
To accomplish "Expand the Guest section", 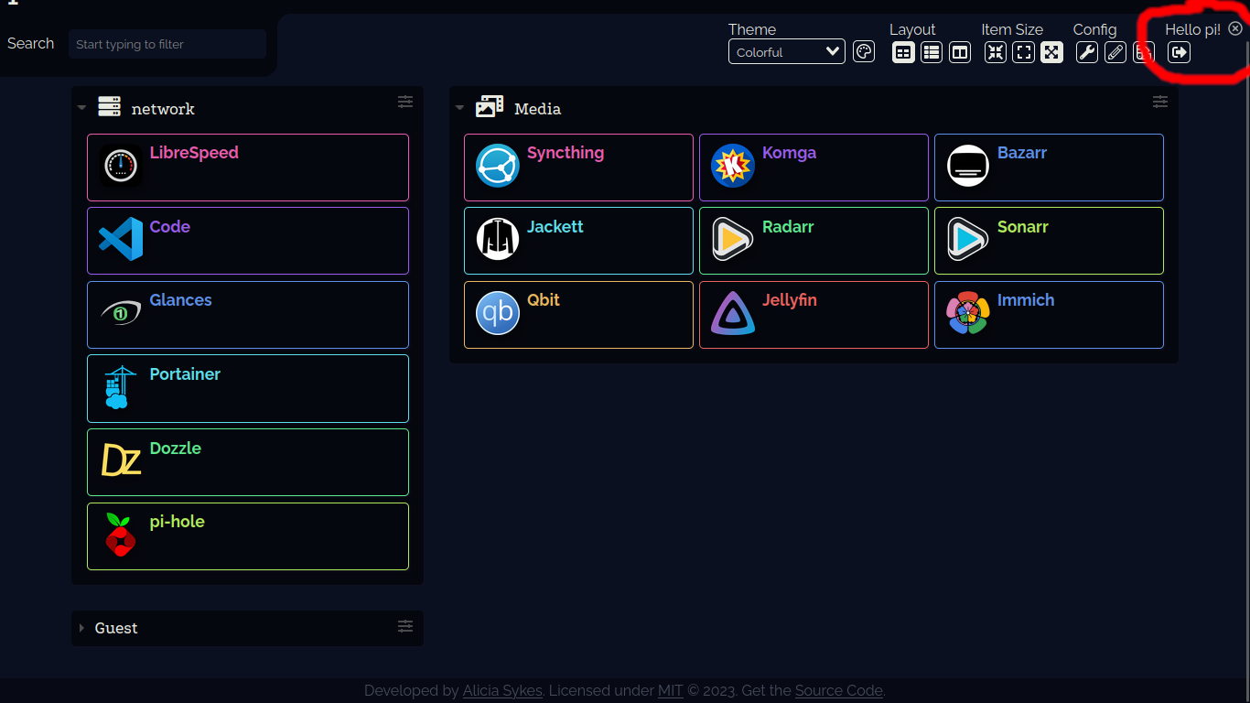I will (x=81, y=628).
